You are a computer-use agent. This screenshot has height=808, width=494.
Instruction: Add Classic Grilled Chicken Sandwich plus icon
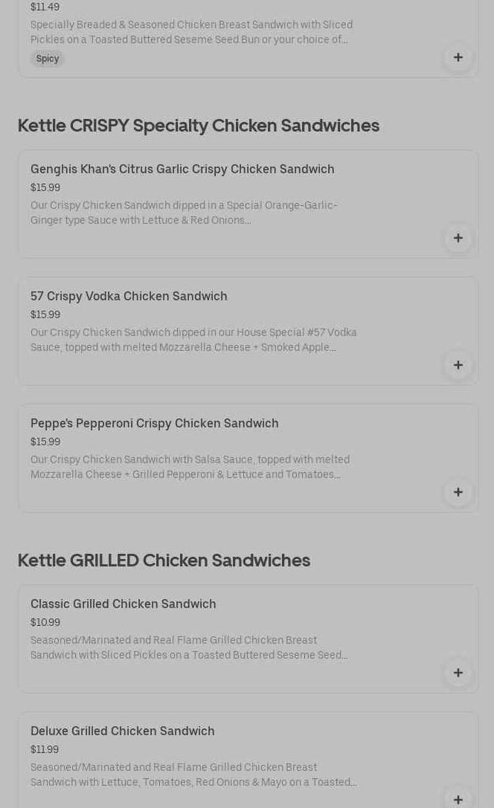click(x=458, y=673)
